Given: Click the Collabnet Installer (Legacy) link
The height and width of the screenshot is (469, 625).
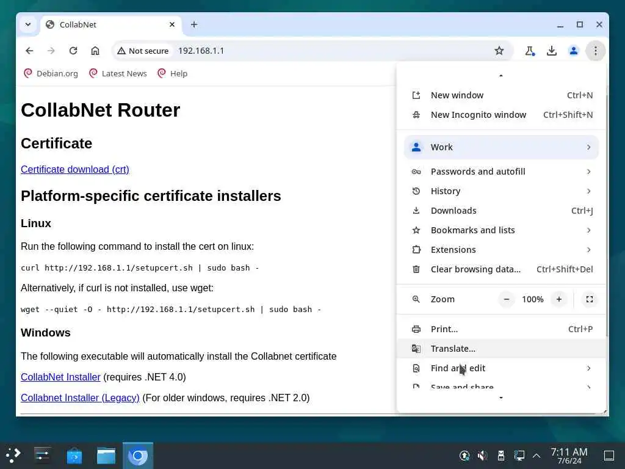Looking at the screenshot, I should [80, 398].
